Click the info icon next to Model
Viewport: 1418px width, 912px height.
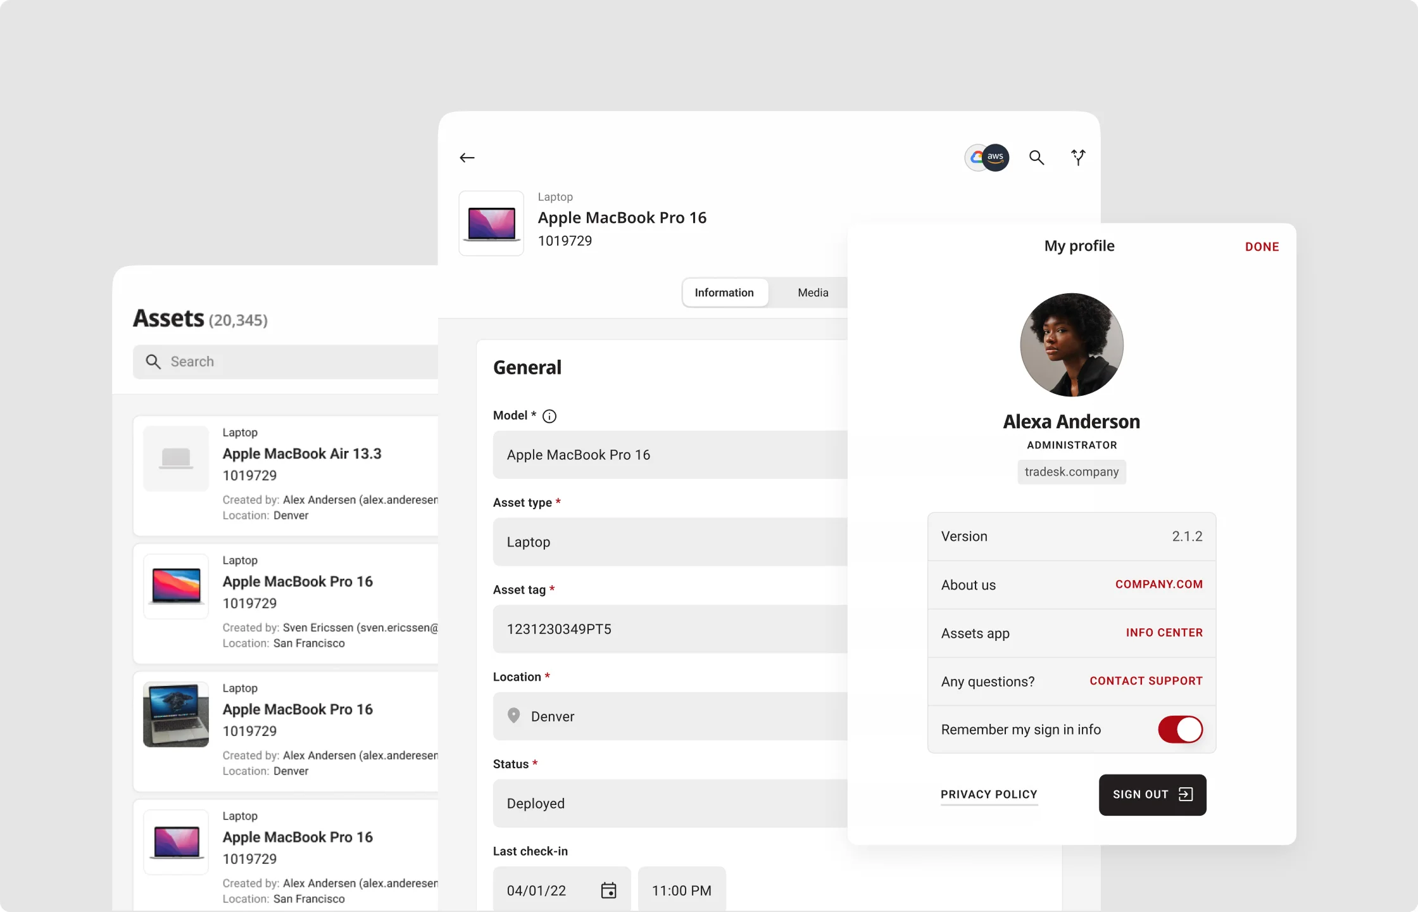549,416
